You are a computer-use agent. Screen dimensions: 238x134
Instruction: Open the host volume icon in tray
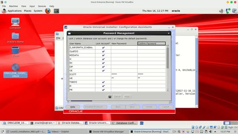point(210,131)
